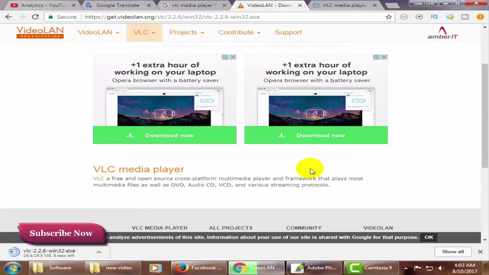Bookmark page with the star icon
The image size is (489, 275).
389,17
